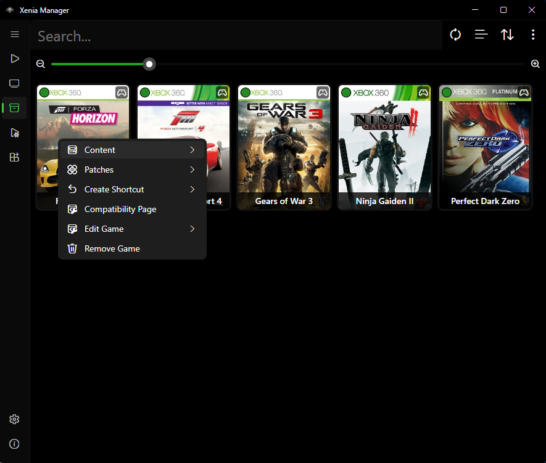Click the unfilled part of zoom slider track
Screen dimensions: 546x463
[340, 64]
